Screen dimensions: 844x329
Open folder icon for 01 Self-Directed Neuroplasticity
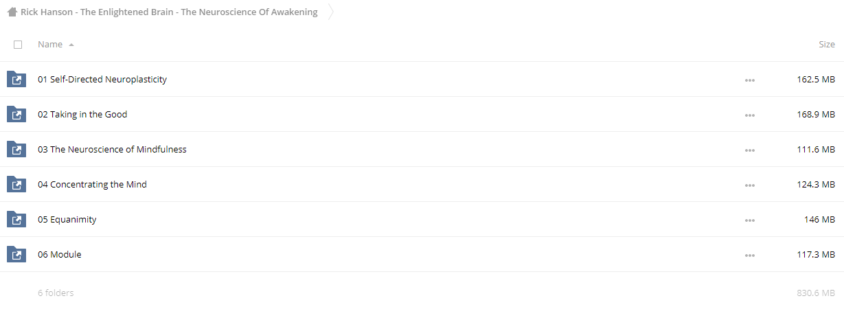coord(16,79)
